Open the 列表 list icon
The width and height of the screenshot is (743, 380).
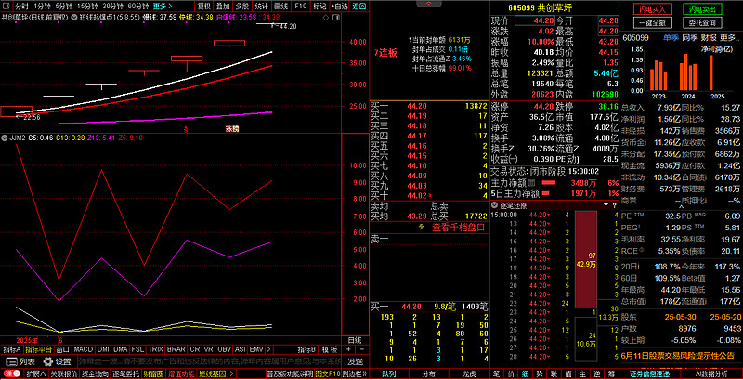click(20, 361)
